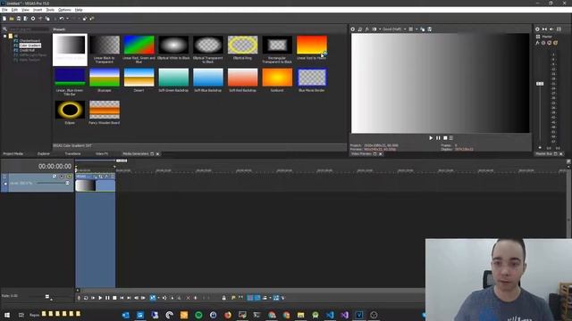Open the undo history dropdown arrow

[x=67, y=19]
